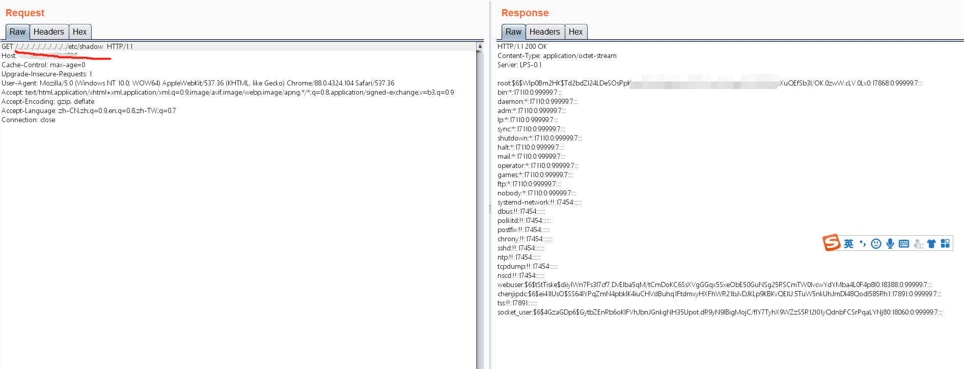
Task: Click the socket_user hash entry line
Action: pos(720,312)
